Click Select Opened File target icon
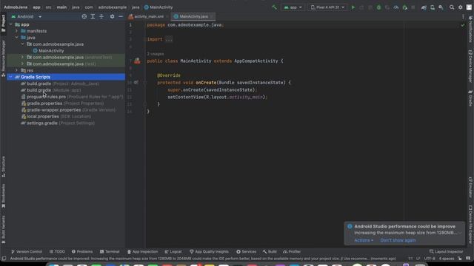The width and height of the screenshot is (474, 266). click(x=84, y=16)
